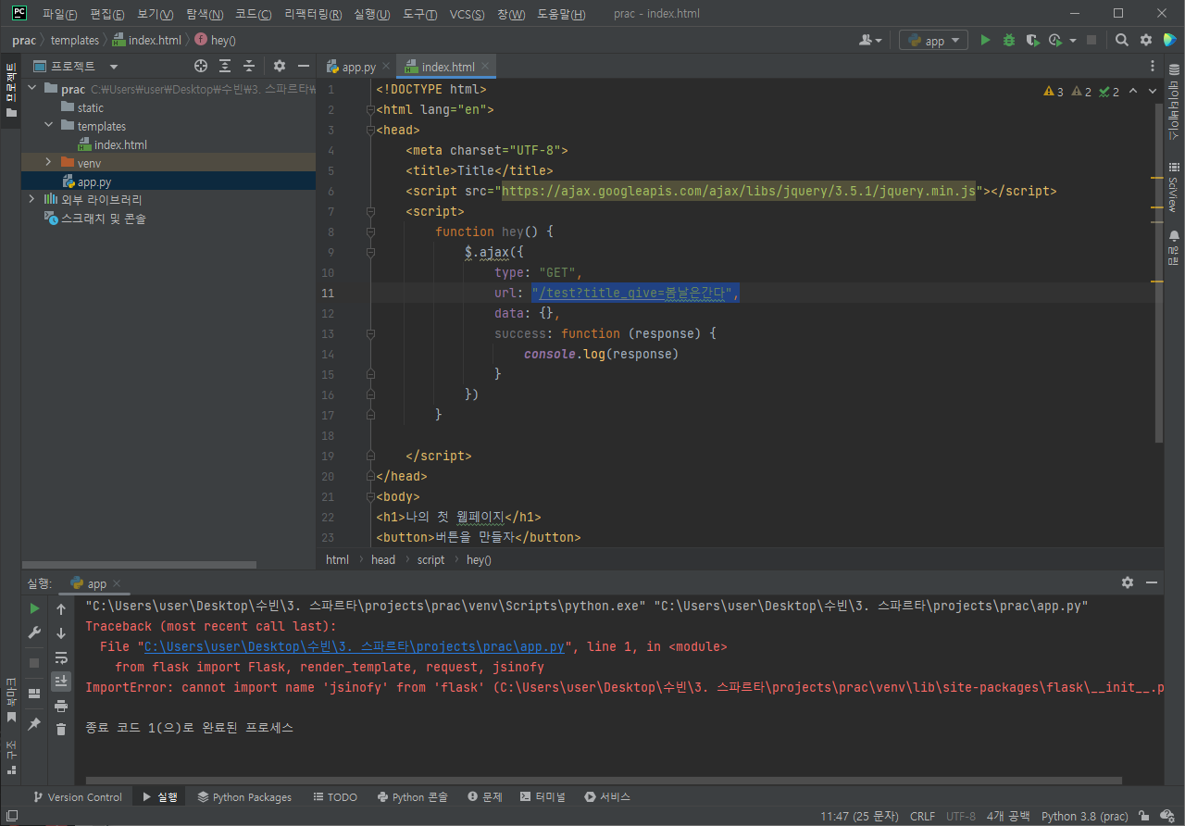Screen dimensions: 1185x826
Task: Toggle the SciView tool window
Action: click(x=1174, y=188)
